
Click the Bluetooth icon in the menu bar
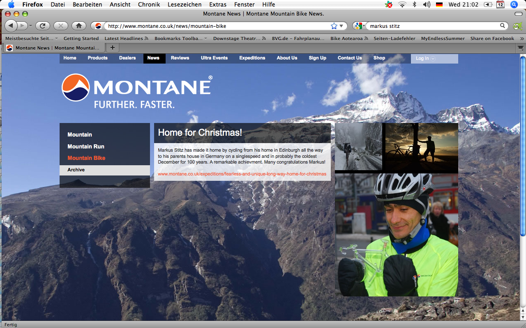pos(414,5)
